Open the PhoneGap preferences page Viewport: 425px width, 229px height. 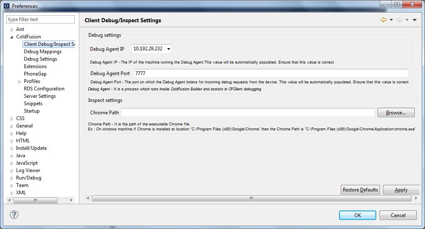point(35,74)
